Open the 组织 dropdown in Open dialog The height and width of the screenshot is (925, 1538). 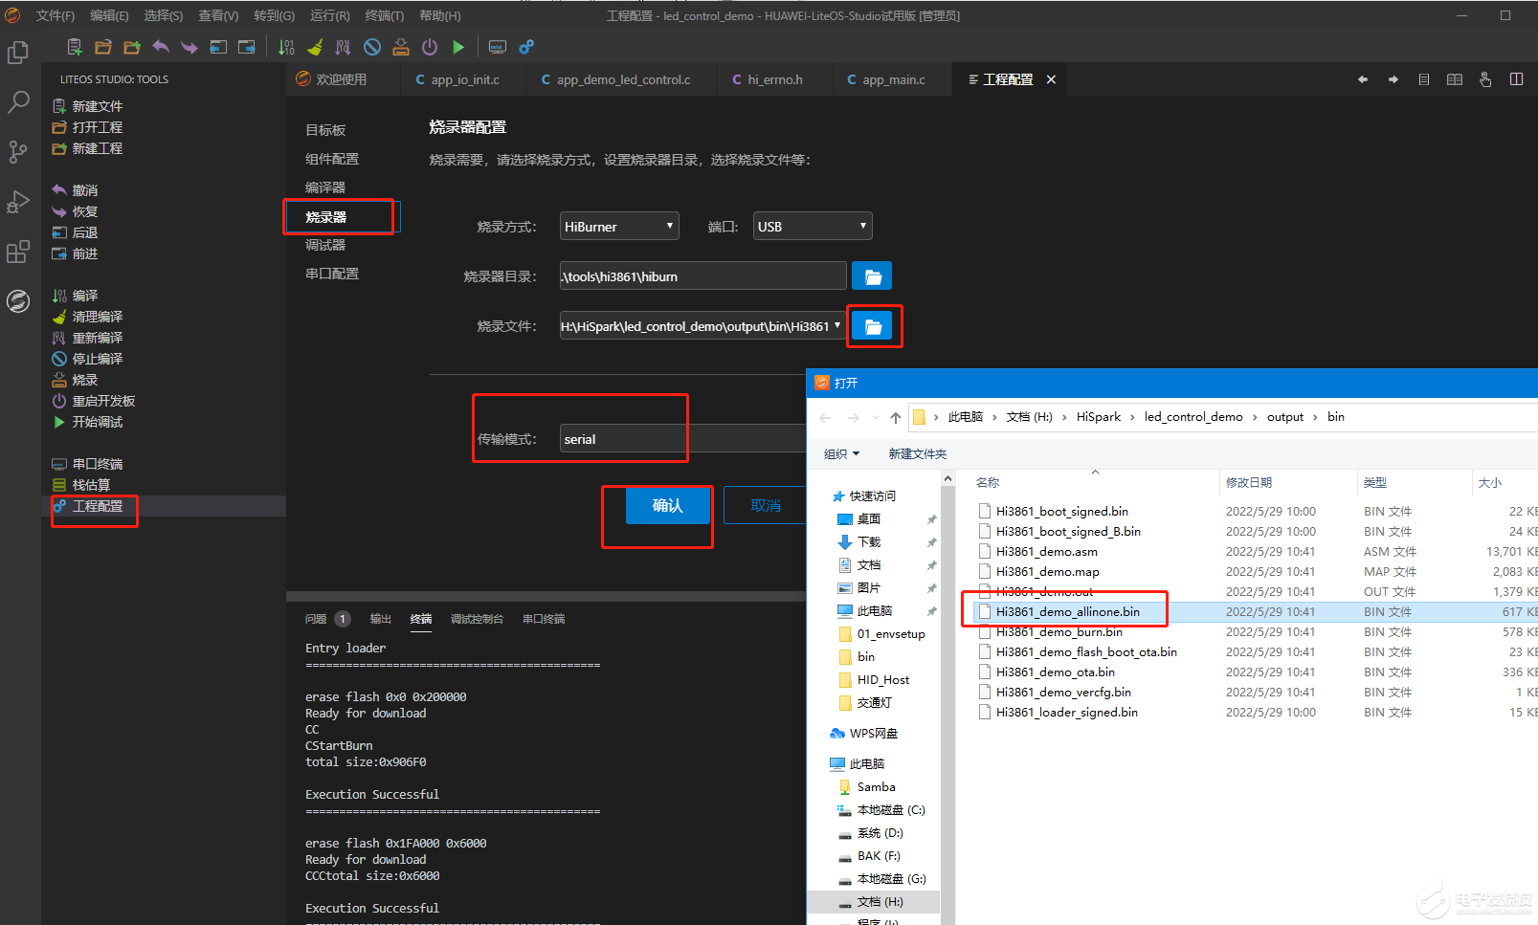(841, 453)
